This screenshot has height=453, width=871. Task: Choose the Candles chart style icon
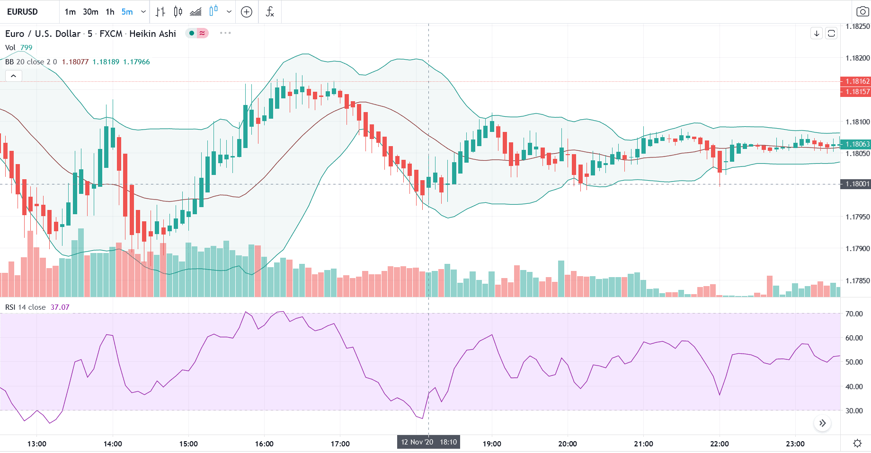pyautogui.click(x=178, y=12)
